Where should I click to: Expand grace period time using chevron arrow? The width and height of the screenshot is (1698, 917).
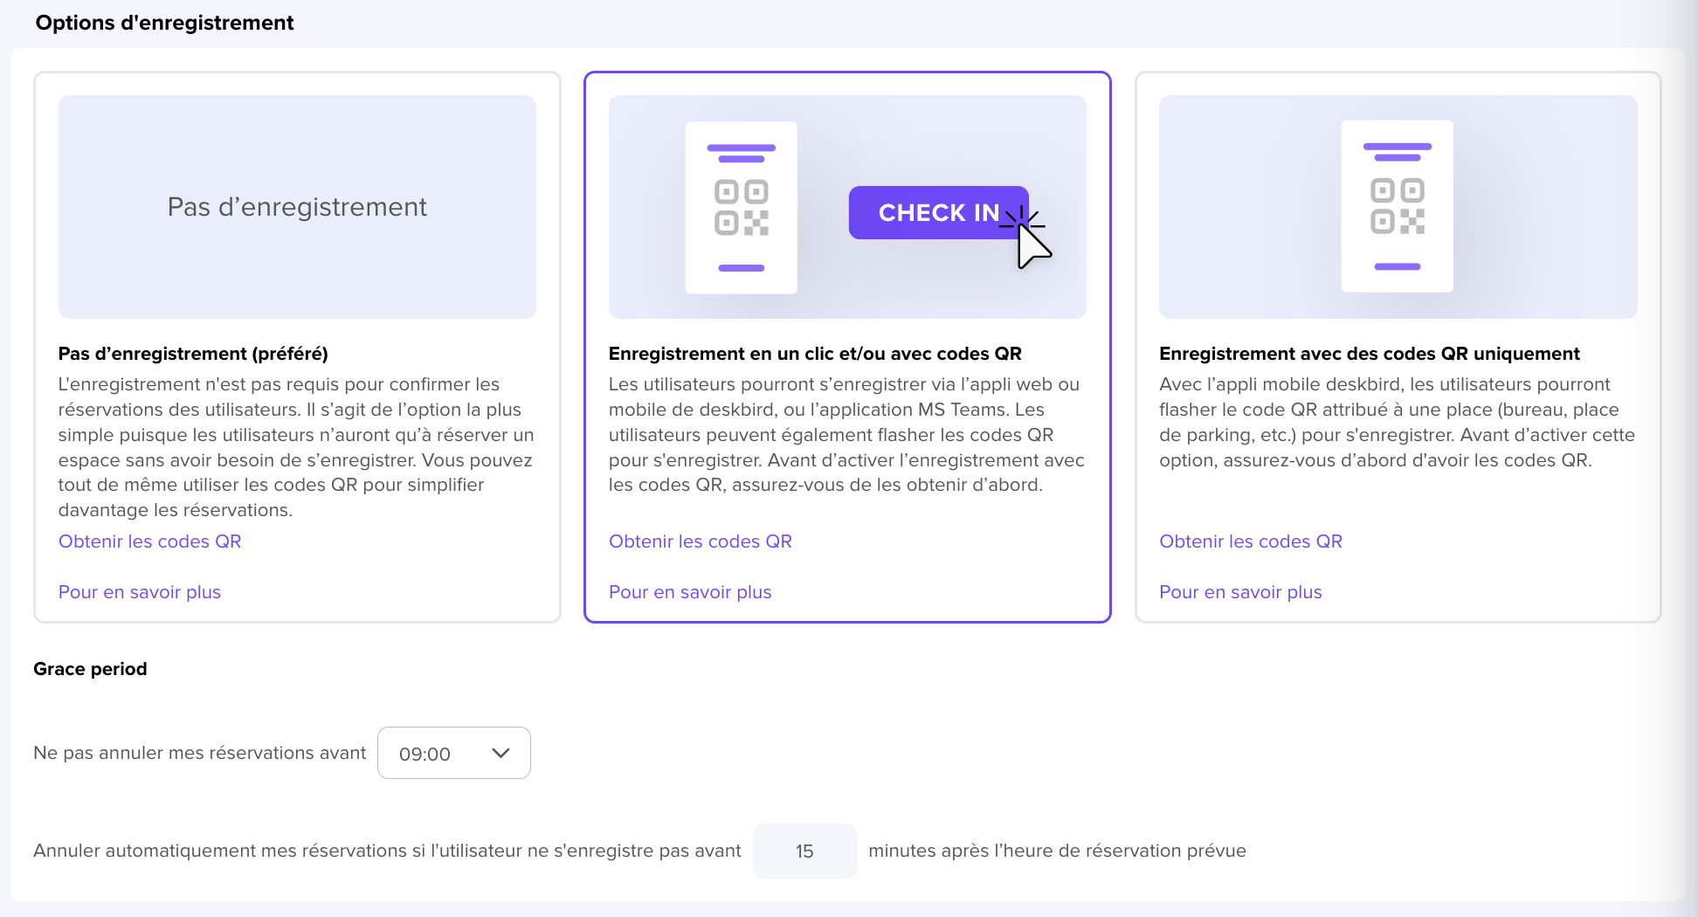[x=500, y=753]
